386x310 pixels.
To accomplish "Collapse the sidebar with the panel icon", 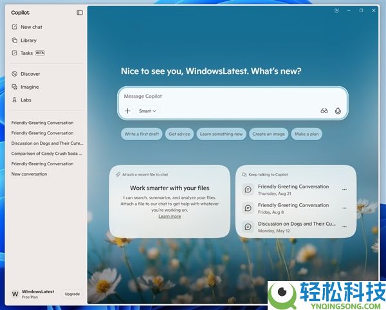I will pyautogui.click(x=80, y=13).
